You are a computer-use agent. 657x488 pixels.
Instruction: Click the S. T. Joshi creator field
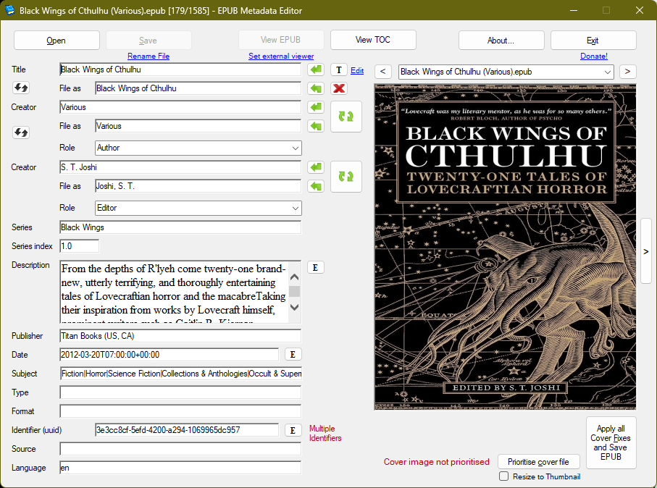click(180, 167)
